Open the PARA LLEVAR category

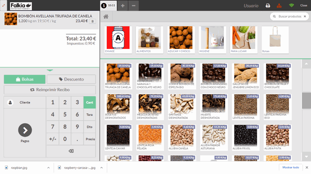(244, 40)
